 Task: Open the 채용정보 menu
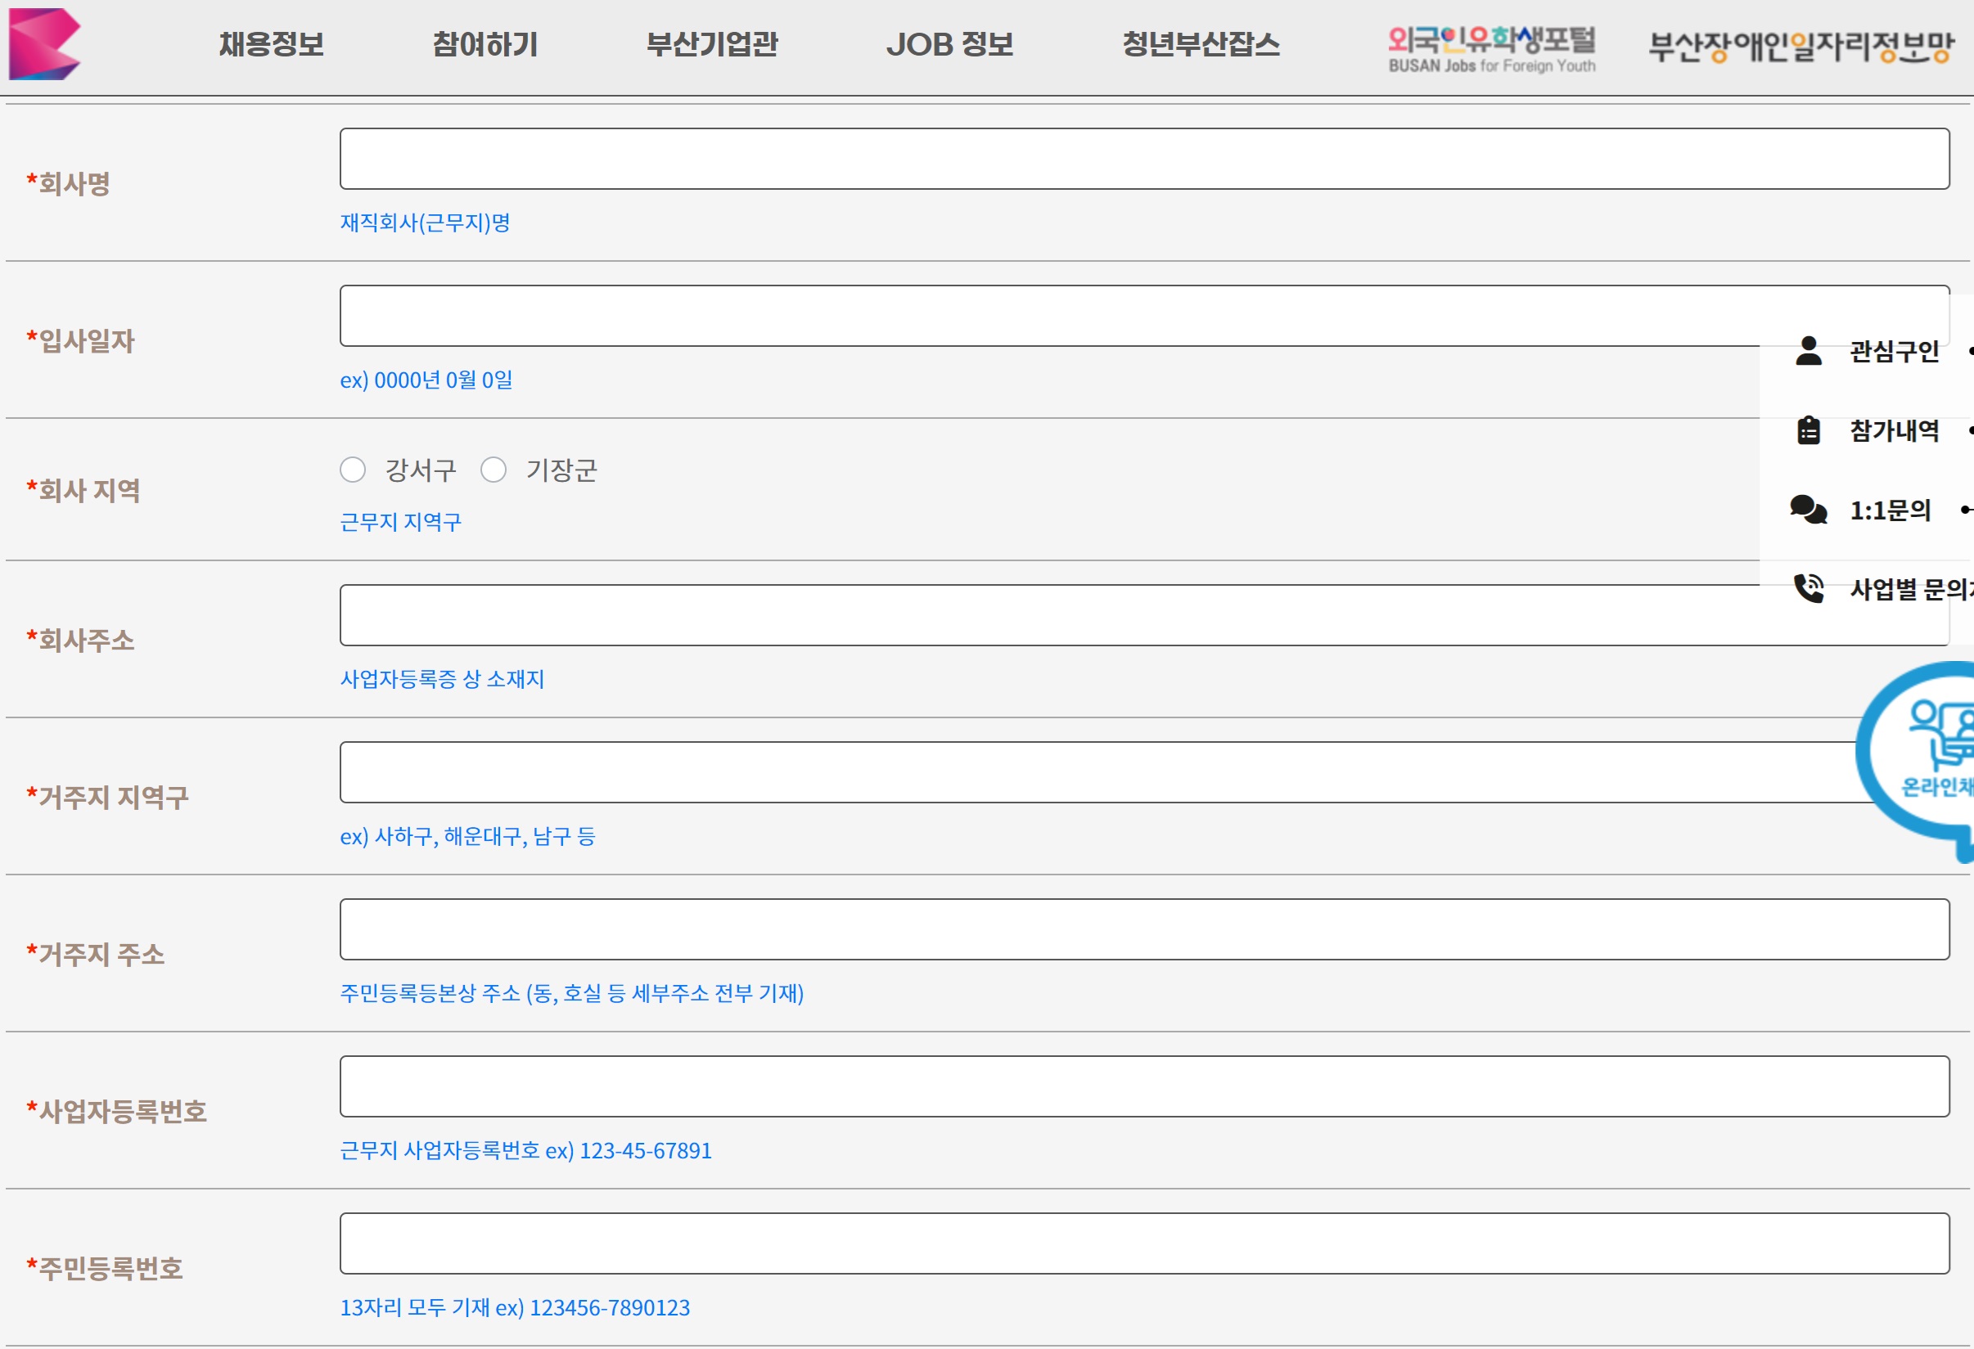pos(271,44)
